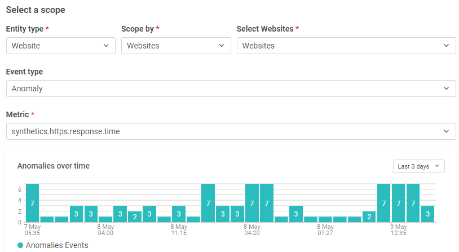The height and width of the screenshot is (252, 459).
Task: Click the bar above 8 May 11:15 label
Action: 179,214
